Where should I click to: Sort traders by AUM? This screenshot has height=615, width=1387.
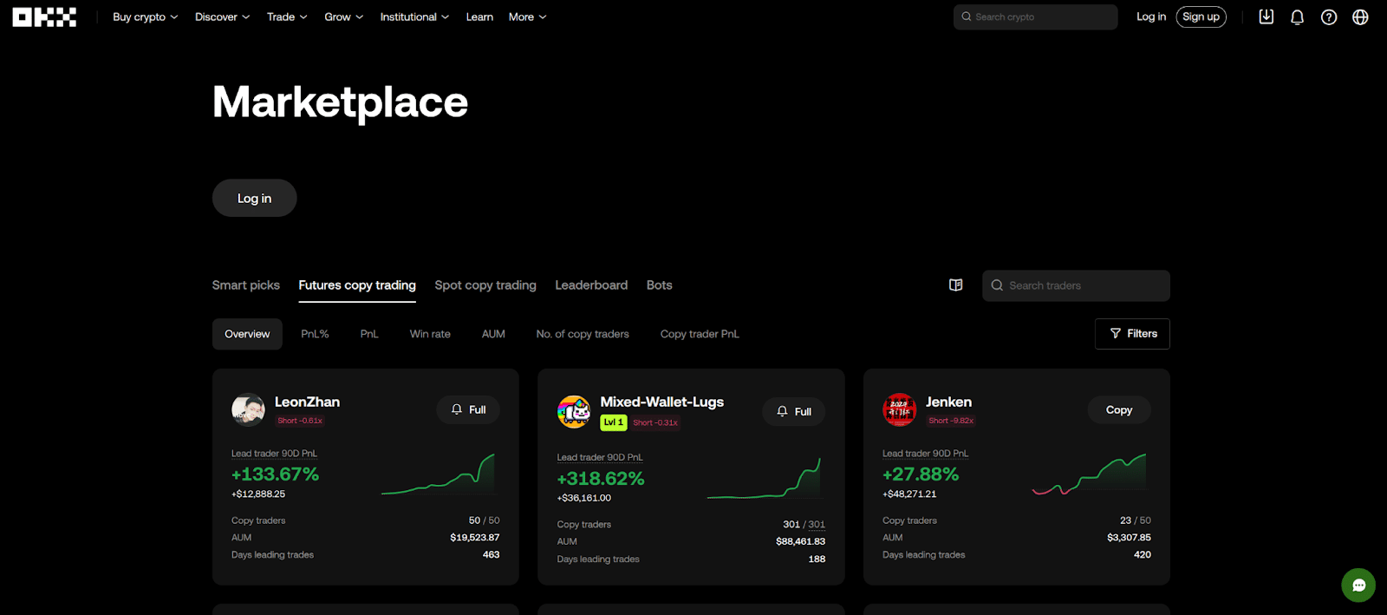pyautogui.click(x=493, y=334)
